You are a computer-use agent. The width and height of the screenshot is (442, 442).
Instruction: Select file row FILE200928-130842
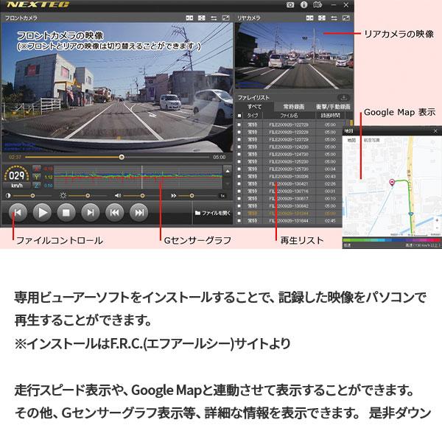point(289,206)
